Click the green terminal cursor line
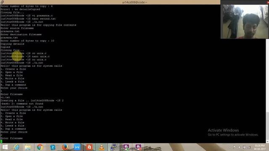269x151 pixels. tap(1, 141)
